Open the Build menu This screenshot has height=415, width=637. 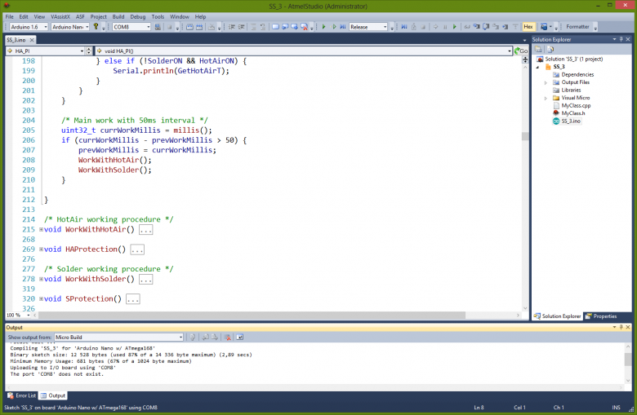point(119,16)
